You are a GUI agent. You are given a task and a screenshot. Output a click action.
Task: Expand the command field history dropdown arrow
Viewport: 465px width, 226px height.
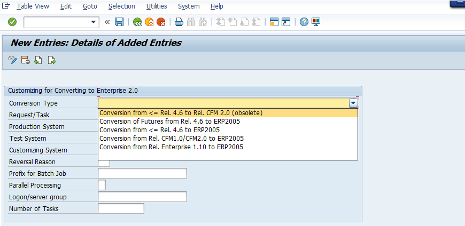[x=94, y=22]
